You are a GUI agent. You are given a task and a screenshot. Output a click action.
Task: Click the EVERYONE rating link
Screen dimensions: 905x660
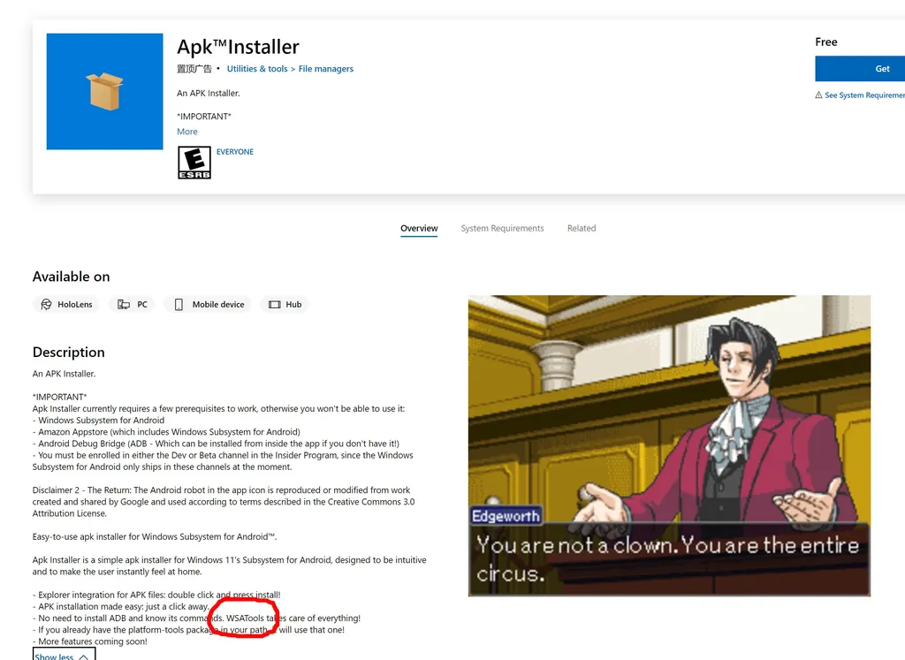coord(235,152)
